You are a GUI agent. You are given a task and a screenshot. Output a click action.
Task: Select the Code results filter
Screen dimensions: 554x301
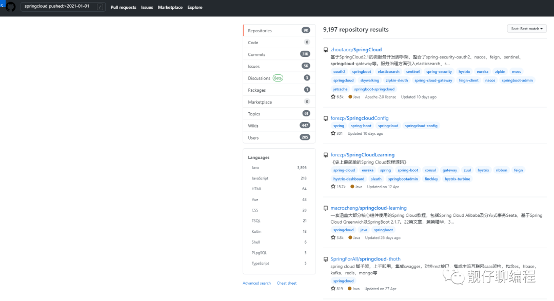point(279,43)
